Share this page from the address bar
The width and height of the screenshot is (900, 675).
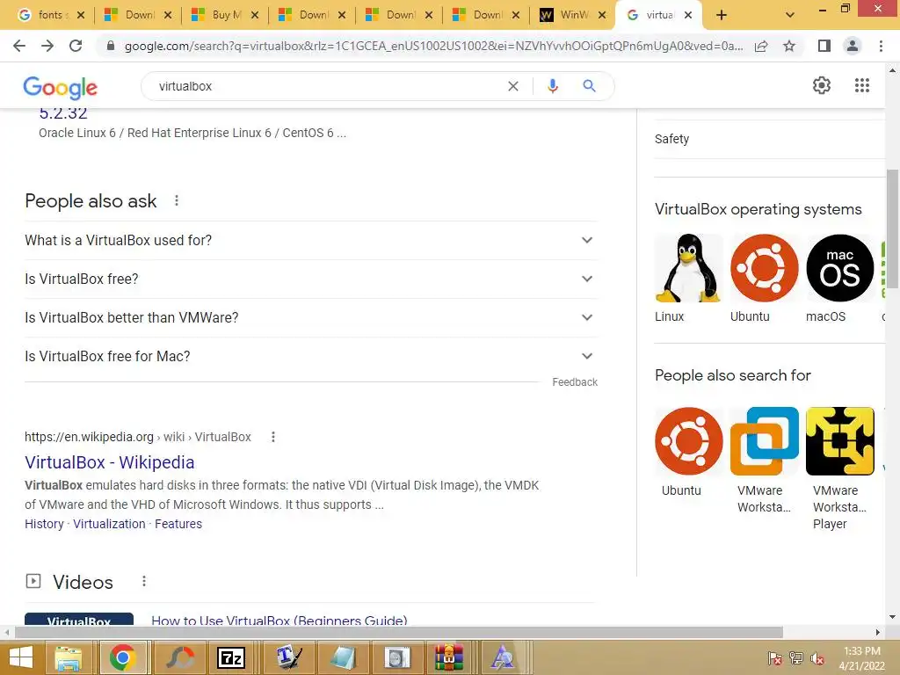click(761, 46)
